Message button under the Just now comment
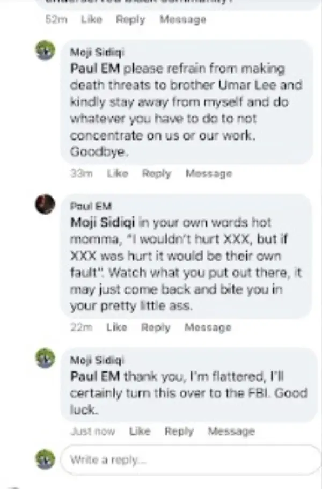This screenshot has height=489, width=322. (x=232, y=432)
